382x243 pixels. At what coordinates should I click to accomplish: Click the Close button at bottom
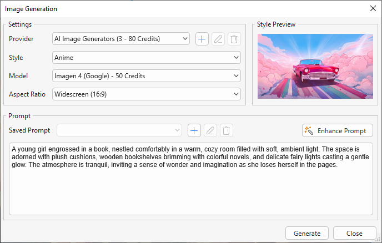pyautogui.click(x=354, y=234)
